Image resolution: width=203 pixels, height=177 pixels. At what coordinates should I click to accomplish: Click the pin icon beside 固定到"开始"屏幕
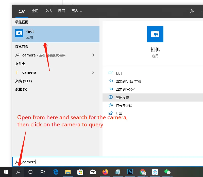point(111,81)
